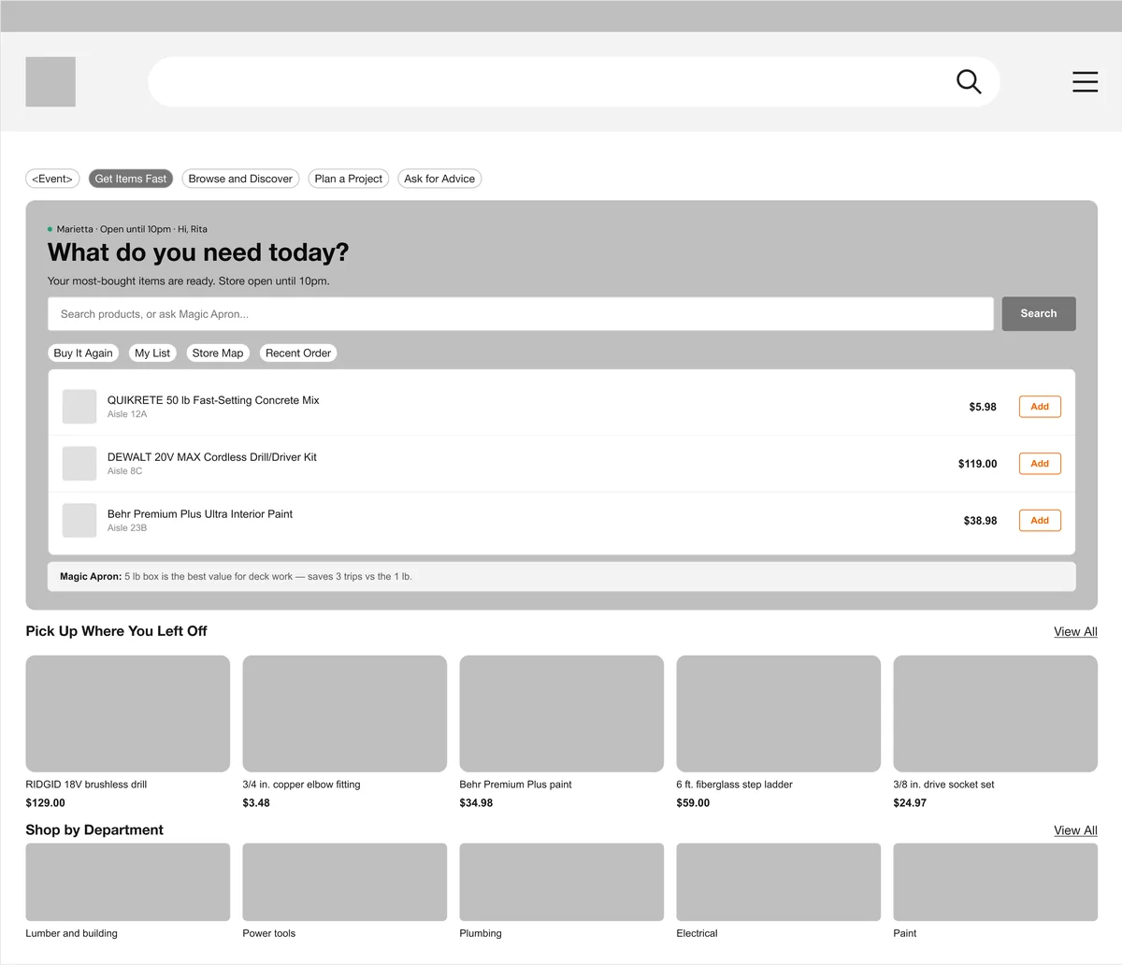
Task: Open QUIKRETE 50 lb Fast-Setting Concrete Mix title
Action: tap(213, 400)
